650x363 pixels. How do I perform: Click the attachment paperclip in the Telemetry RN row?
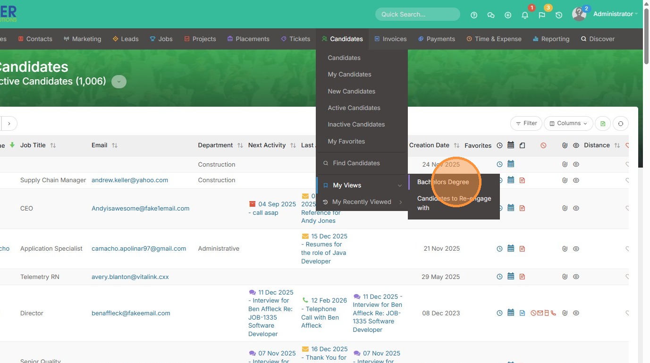coord(565,277)
